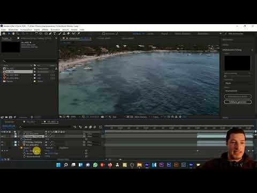Toggle visibility eye of the MP4 layer in the timeline
Viewport: 257px width, 193px height.
[x=2, y=145]
